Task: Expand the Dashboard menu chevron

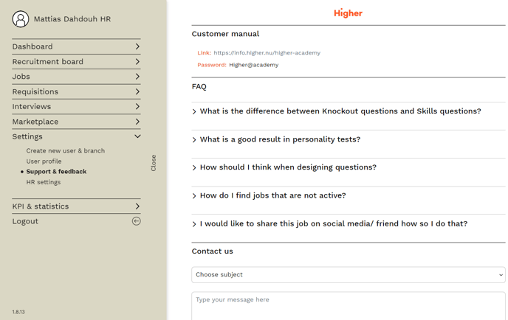Action: (x=137, y=46)
